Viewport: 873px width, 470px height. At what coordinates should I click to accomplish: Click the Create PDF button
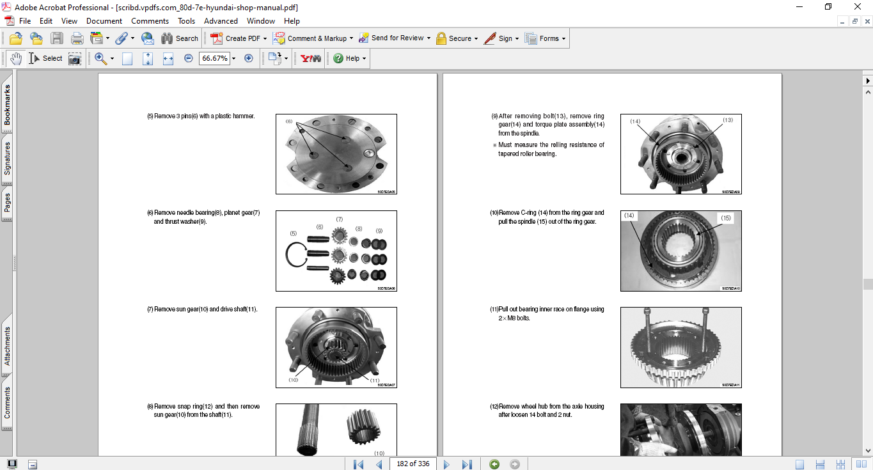(x=236, y=38)
